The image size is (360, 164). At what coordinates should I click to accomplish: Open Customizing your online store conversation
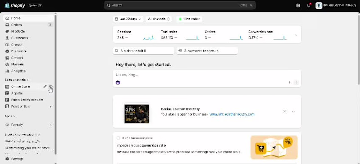click(x=29, y=148)
